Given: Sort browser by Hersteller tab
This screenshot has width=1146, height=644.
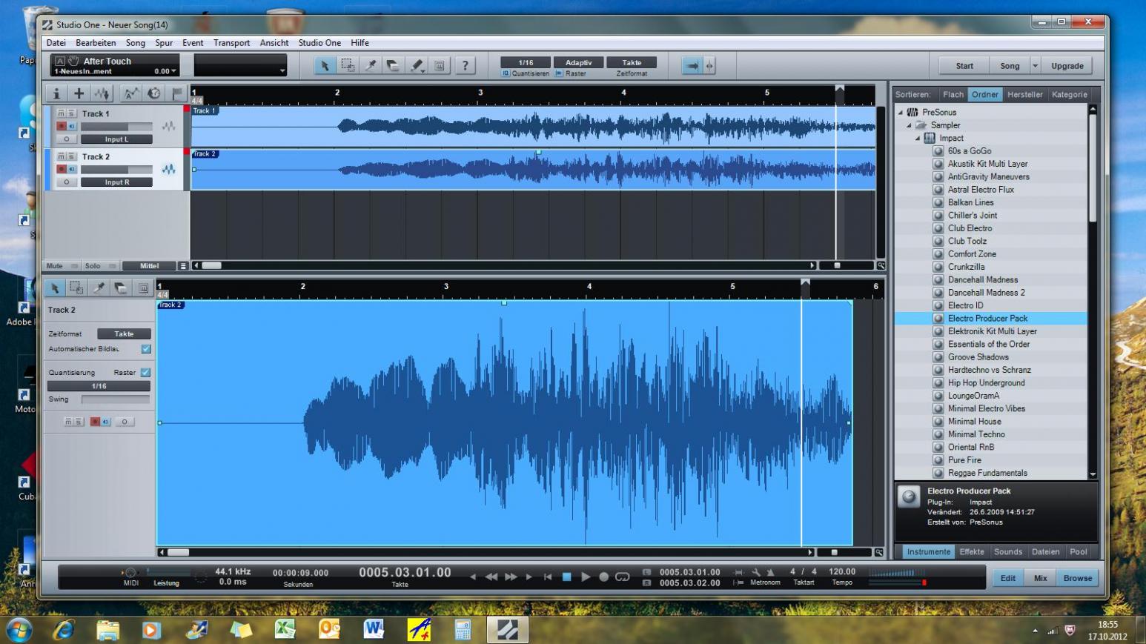Looking at the screenshot, I should [1025, 95].
